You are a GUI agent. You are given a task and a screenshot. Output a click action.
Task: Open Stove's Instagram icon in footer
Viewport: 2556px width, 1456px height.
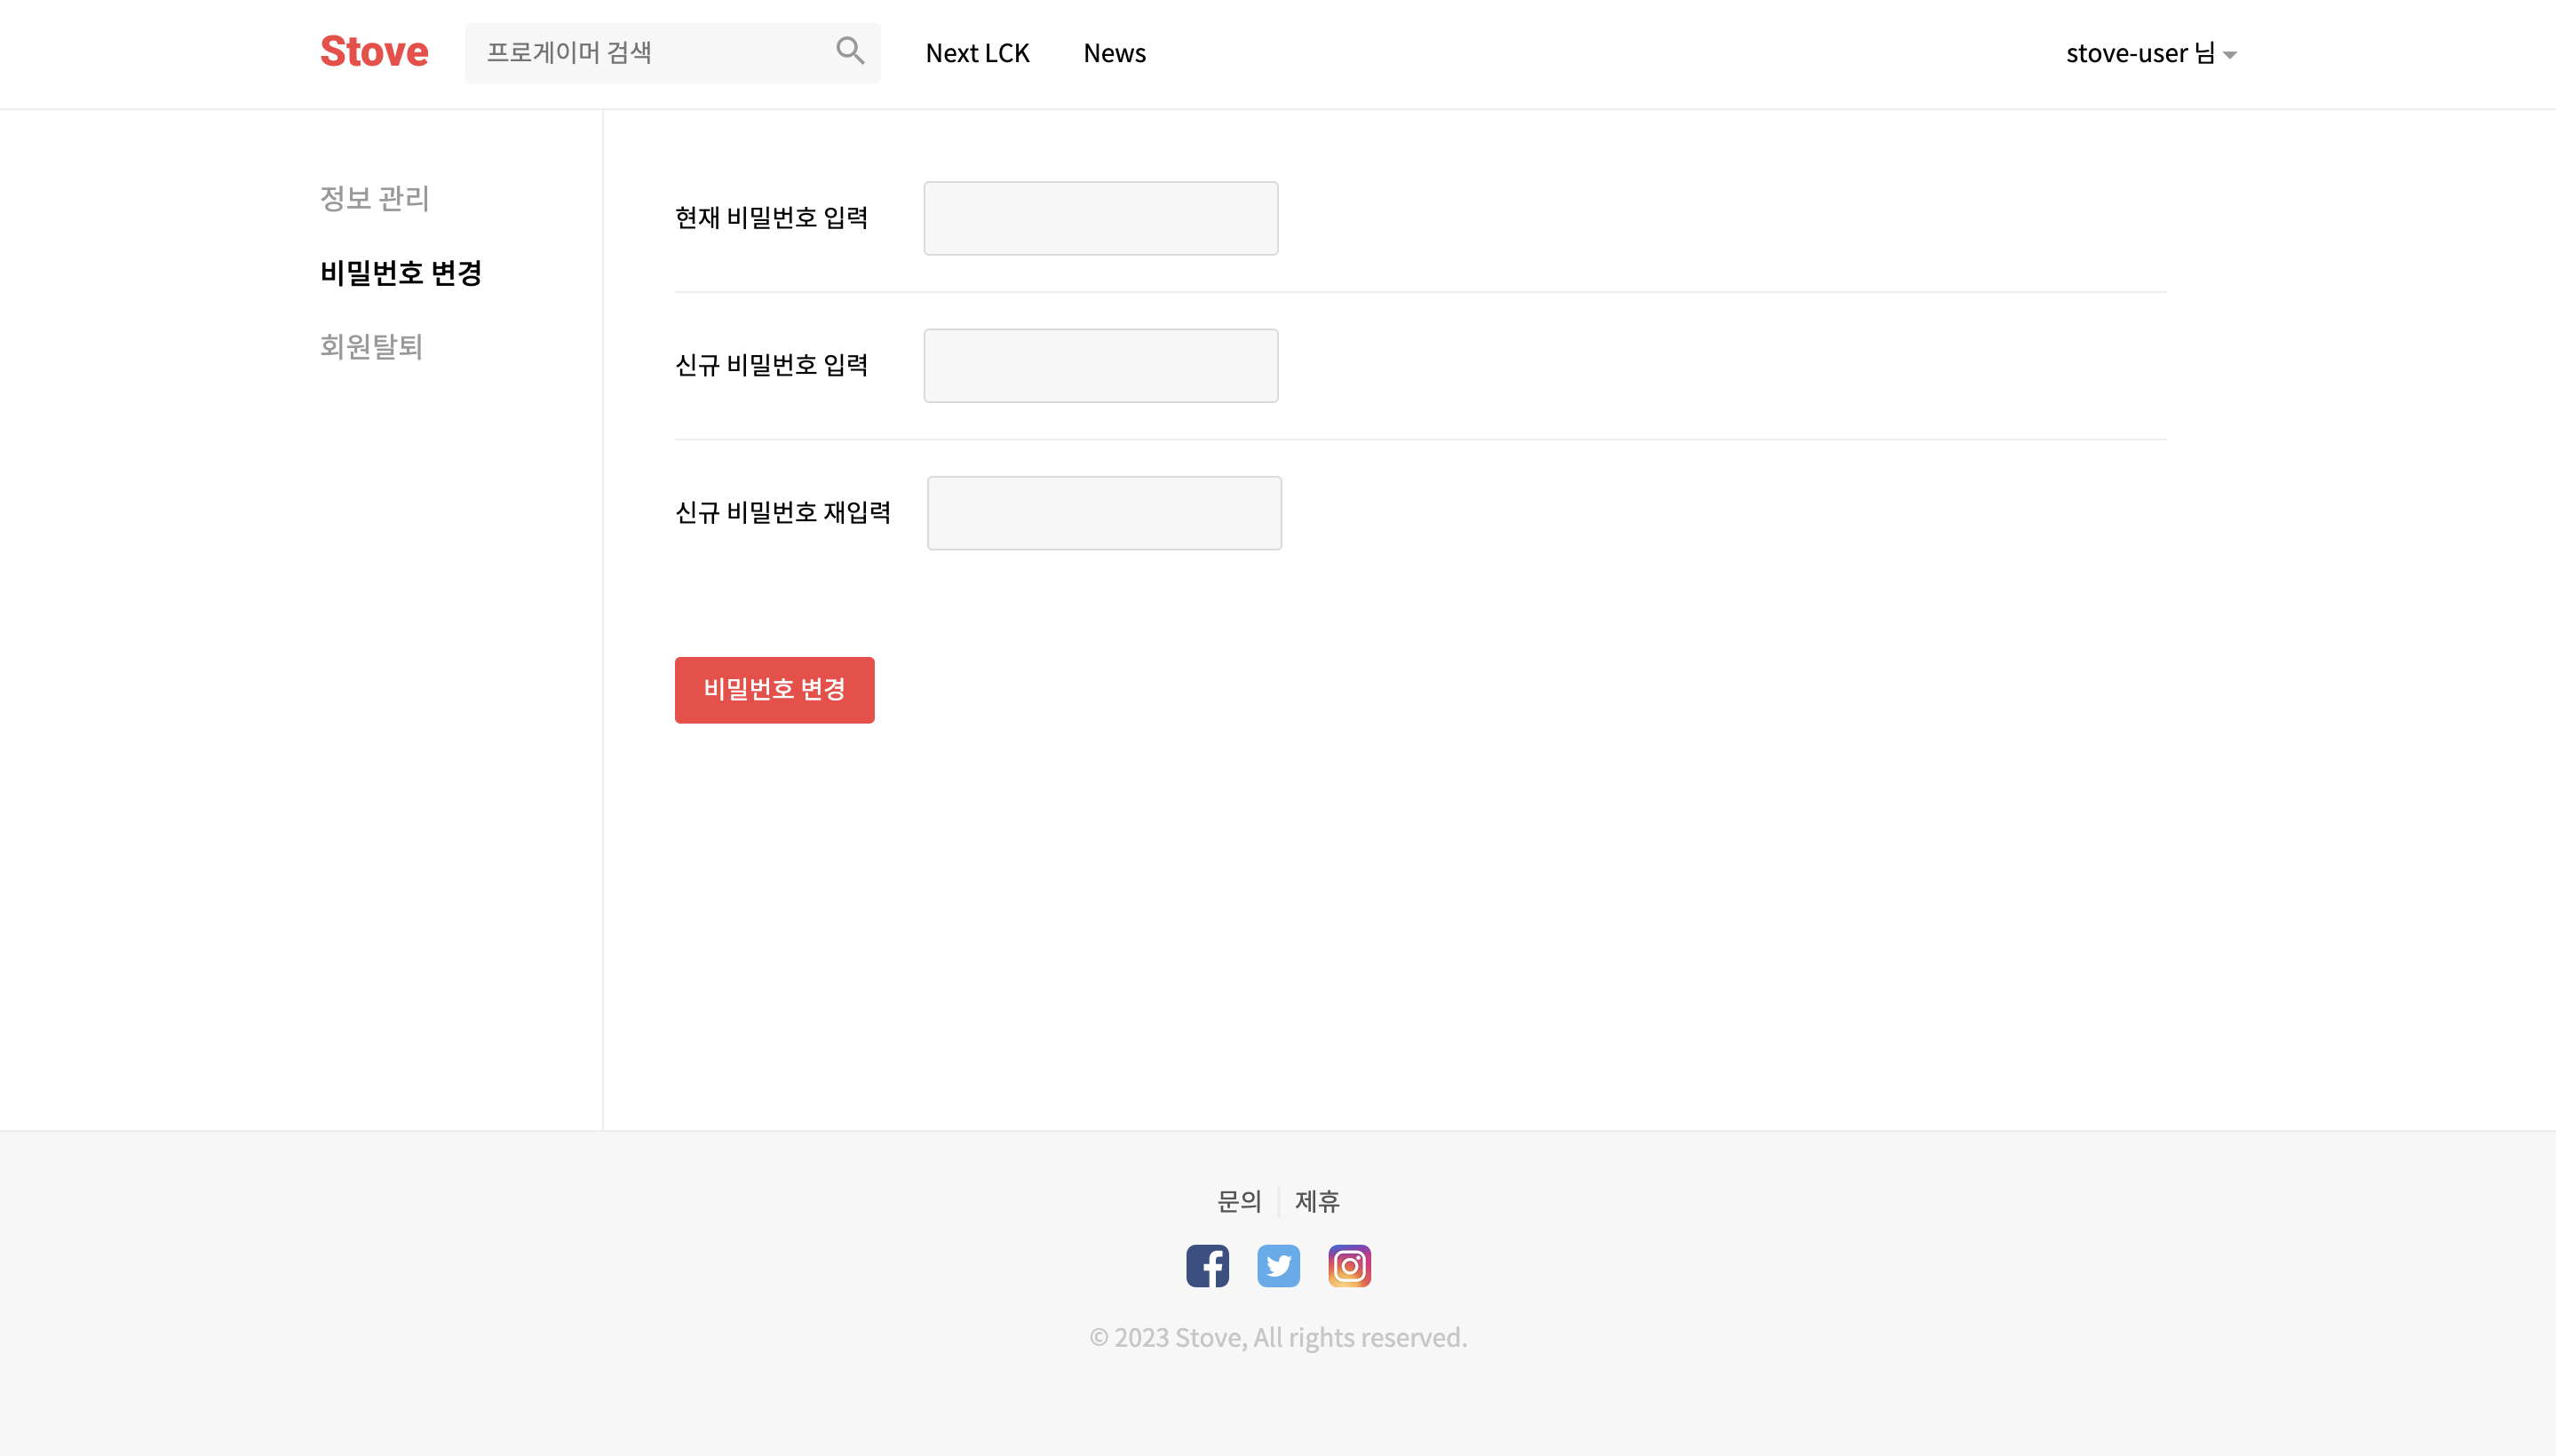1348,1265
